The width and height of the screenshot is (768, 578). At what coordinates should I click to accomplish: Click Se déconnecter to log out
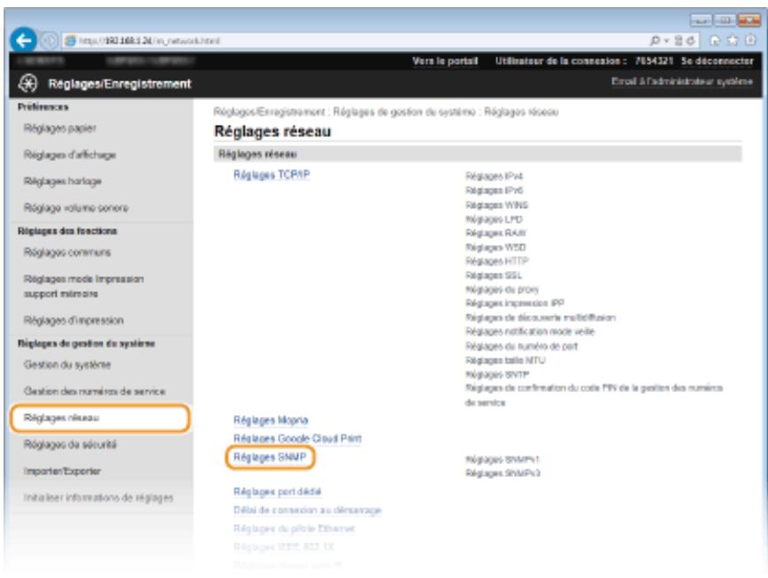717,61
